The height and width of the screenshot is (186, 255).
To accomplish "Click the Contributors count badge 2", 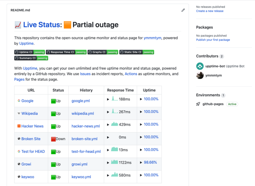I will click(x=222, y=56).
